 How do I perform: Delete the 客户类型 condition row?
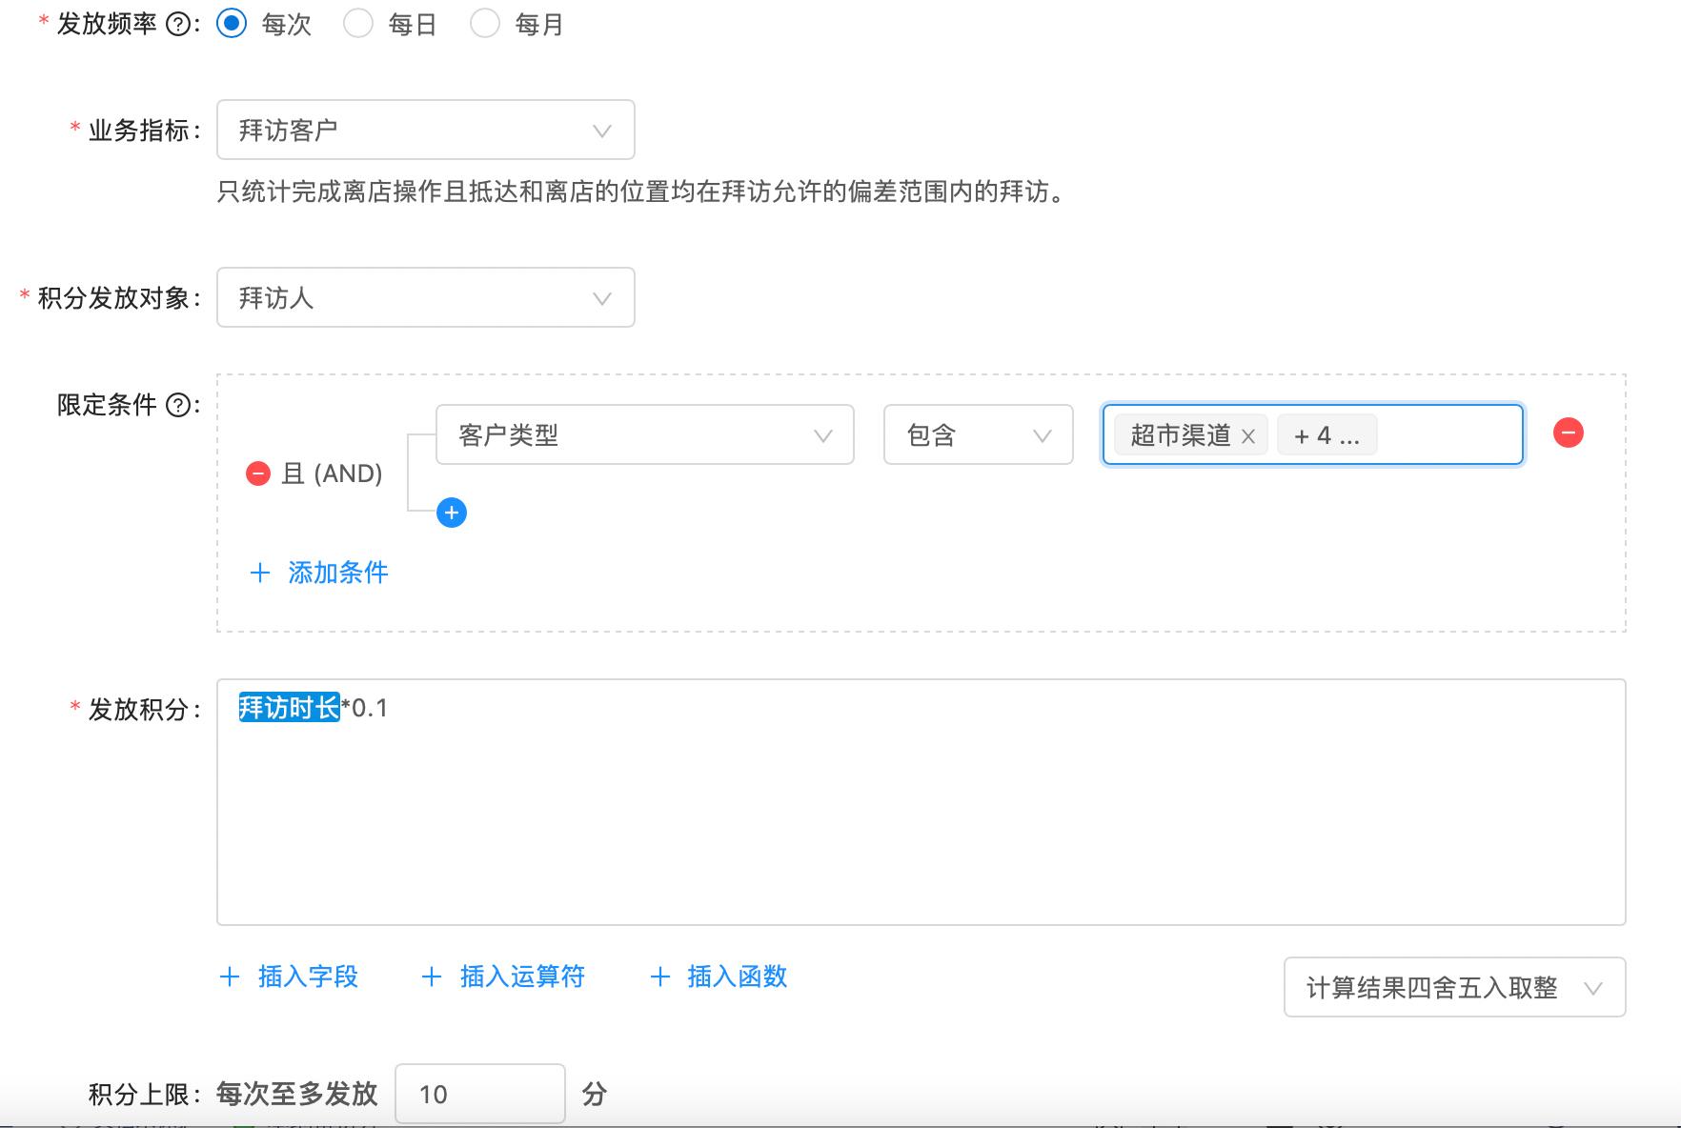pos(1568,433)
